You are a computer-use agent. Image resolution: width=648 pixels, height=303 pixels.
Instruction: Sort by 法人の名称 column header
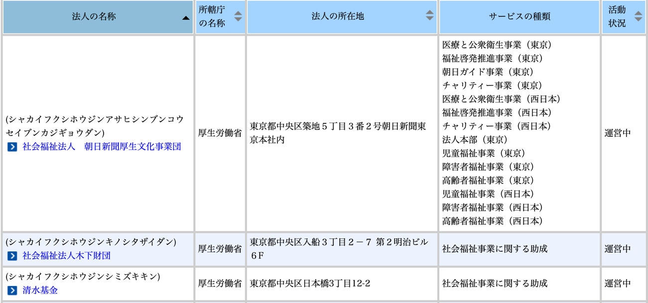tap(98, 17)
